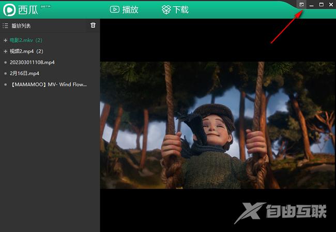Click the play icon in the 播放 tab
This screenshot has width=336, height=232.
pyautogui.click(x=115, y=9)
